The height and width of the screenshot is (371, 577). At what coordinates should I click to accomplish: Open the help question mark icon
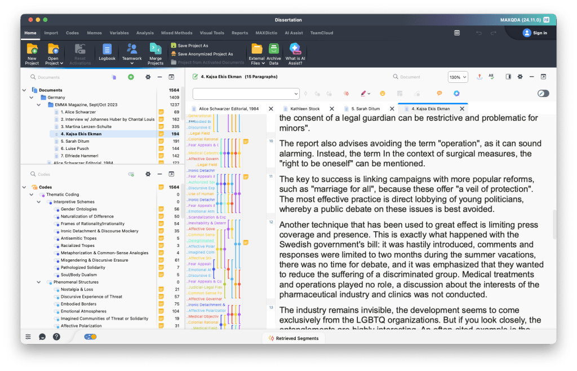(56, 337)
